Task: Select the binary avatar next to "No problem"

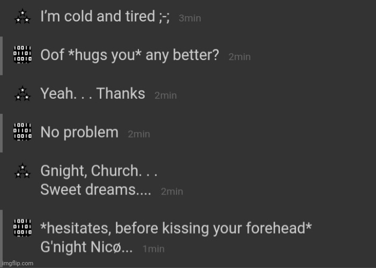Action: 23,132
